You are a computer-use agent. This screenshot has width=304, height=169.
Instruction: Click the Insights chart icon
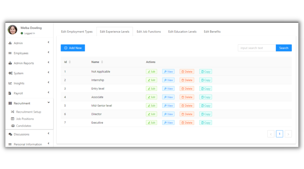(x=10, y=83)
